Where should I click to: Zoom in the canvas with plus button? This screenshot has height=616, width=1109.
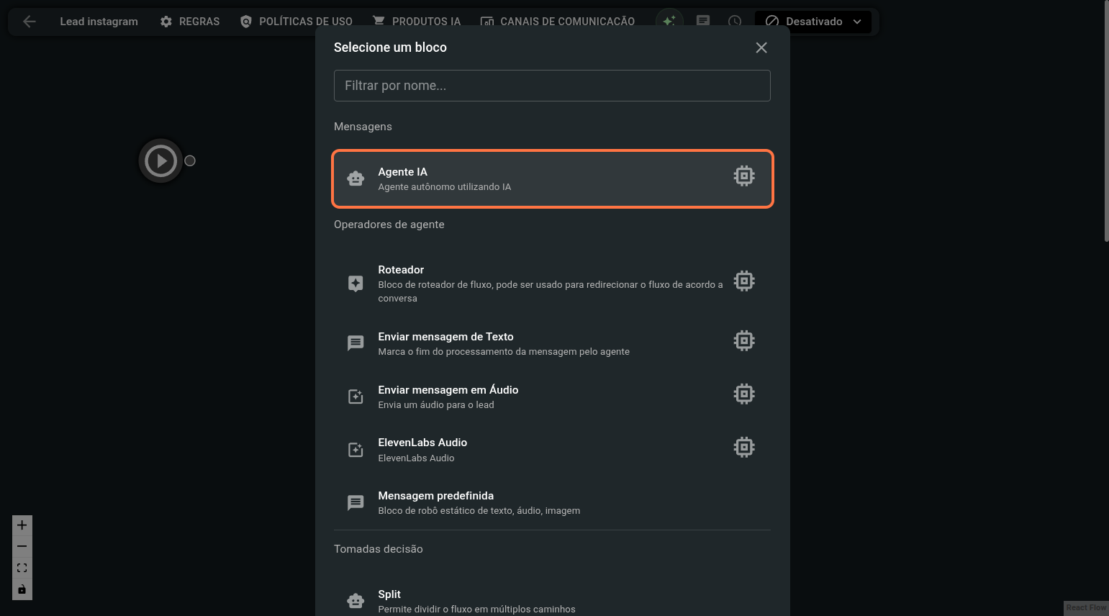[x=22, y=525]
